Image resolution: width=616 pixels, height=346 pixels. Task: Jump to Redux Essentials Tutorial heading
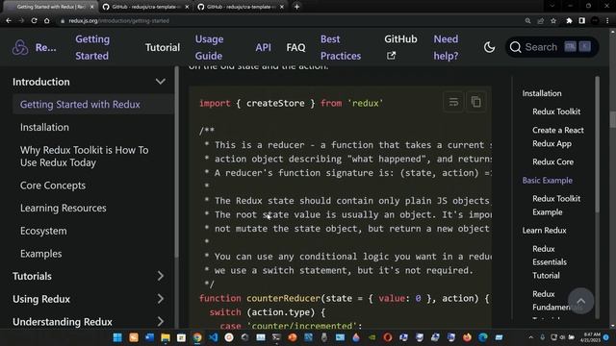pos(550,262)
